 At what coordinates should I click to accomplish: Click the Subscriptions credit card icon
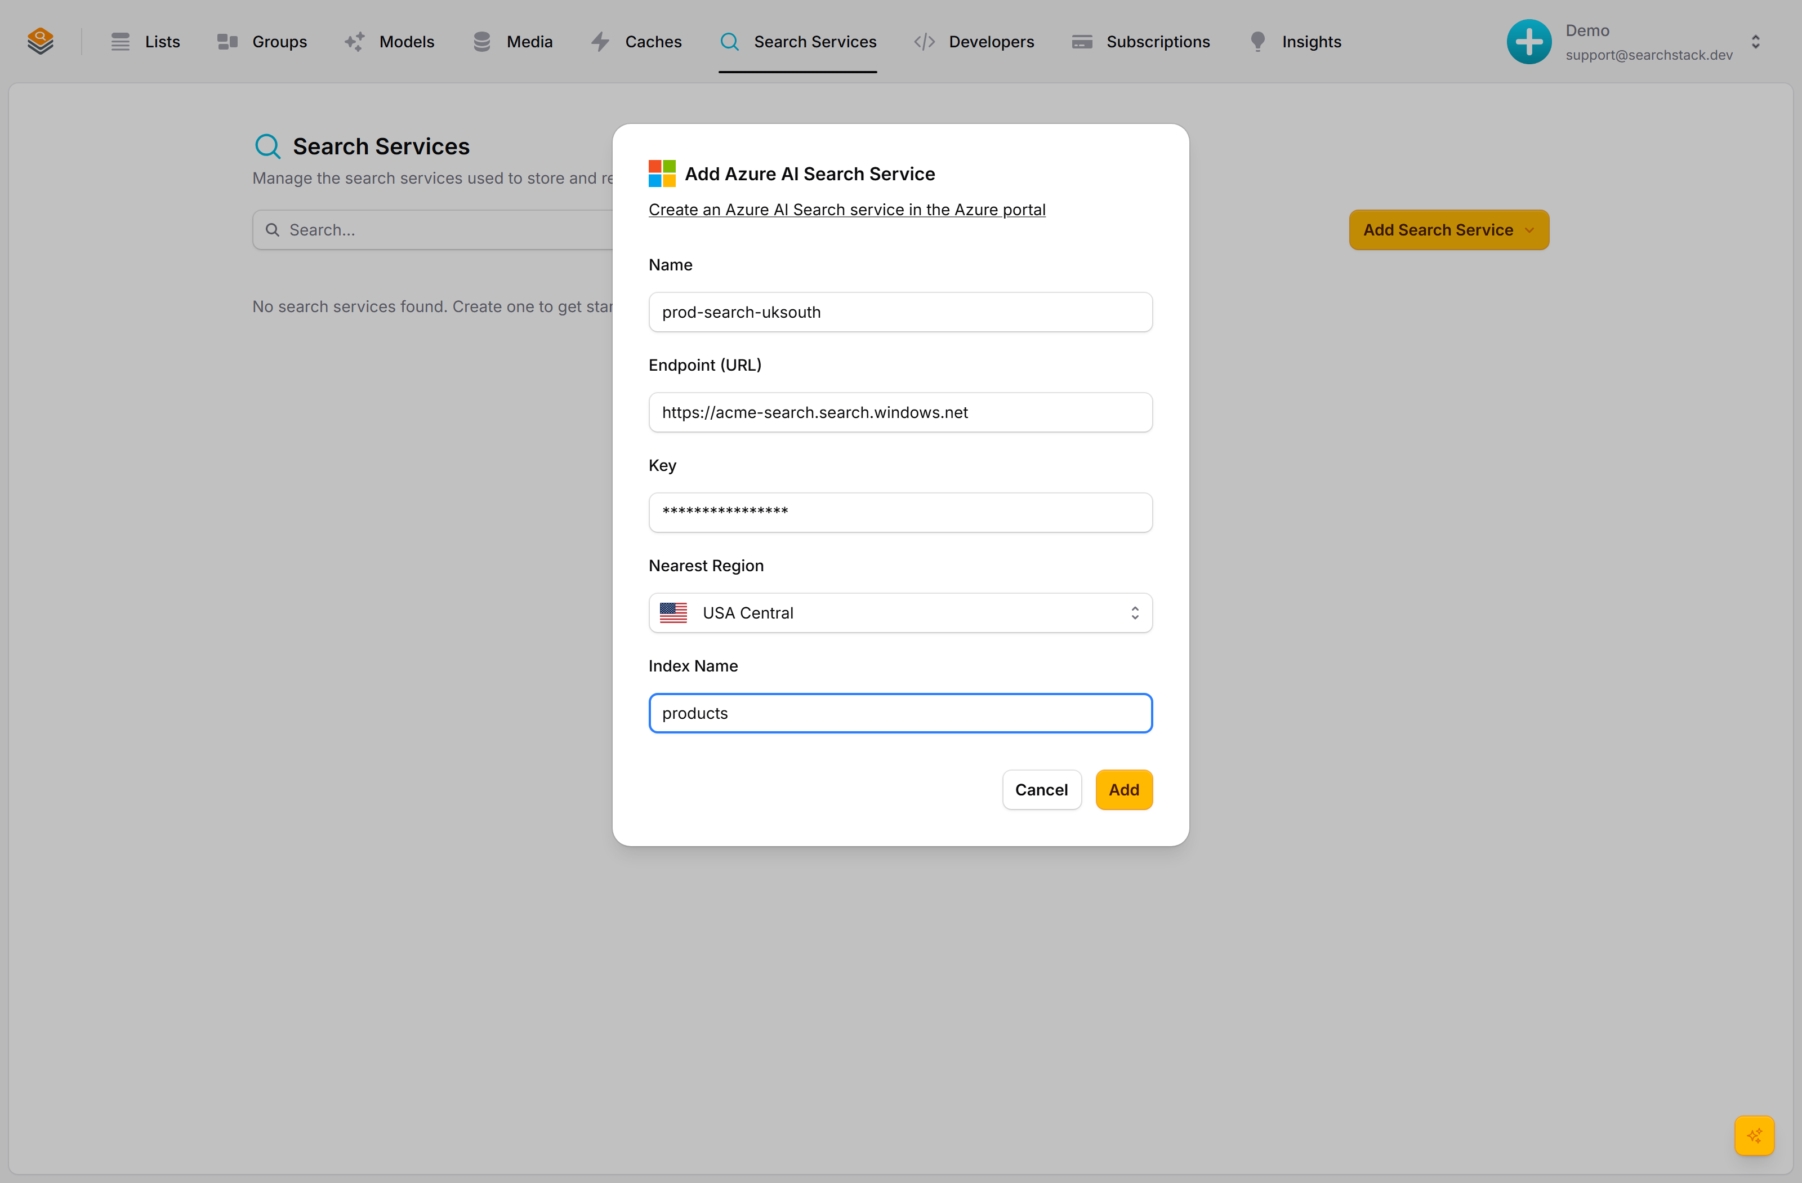point(1082,42)
